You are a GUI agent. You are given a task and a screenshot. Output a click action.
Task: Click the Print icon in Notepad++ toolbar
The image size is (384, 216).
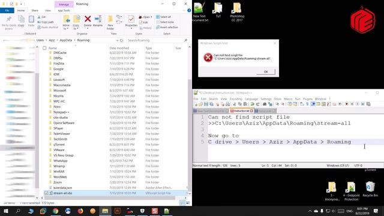[x=227, y=104]
